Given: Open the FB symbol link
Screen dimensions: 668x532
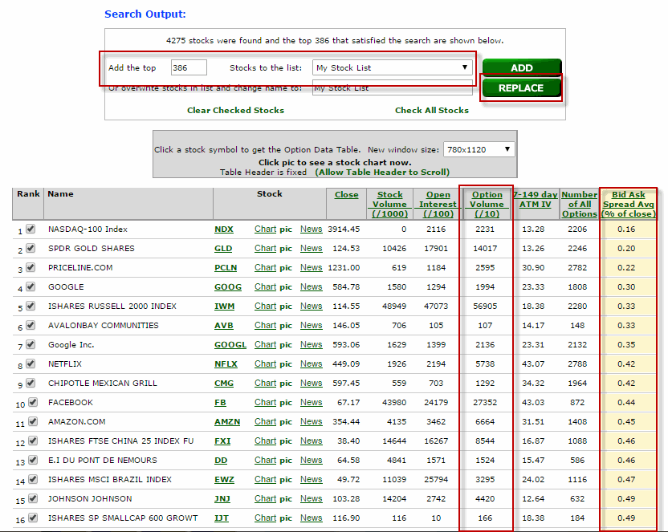Looking at the screenshot, I should [x=220, y=402].
